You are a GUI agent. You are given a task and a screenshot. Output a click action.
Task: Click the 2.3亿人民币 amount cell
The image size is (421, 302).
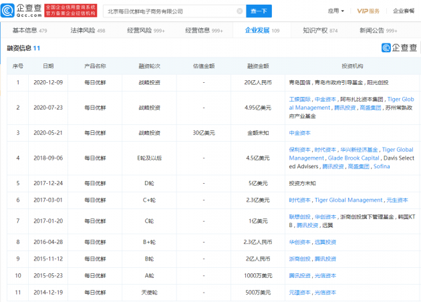point(258,242)
